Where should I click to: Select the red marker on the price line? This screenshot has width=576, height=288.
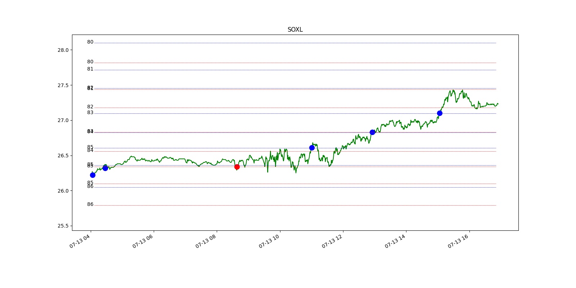pos(237,167)
